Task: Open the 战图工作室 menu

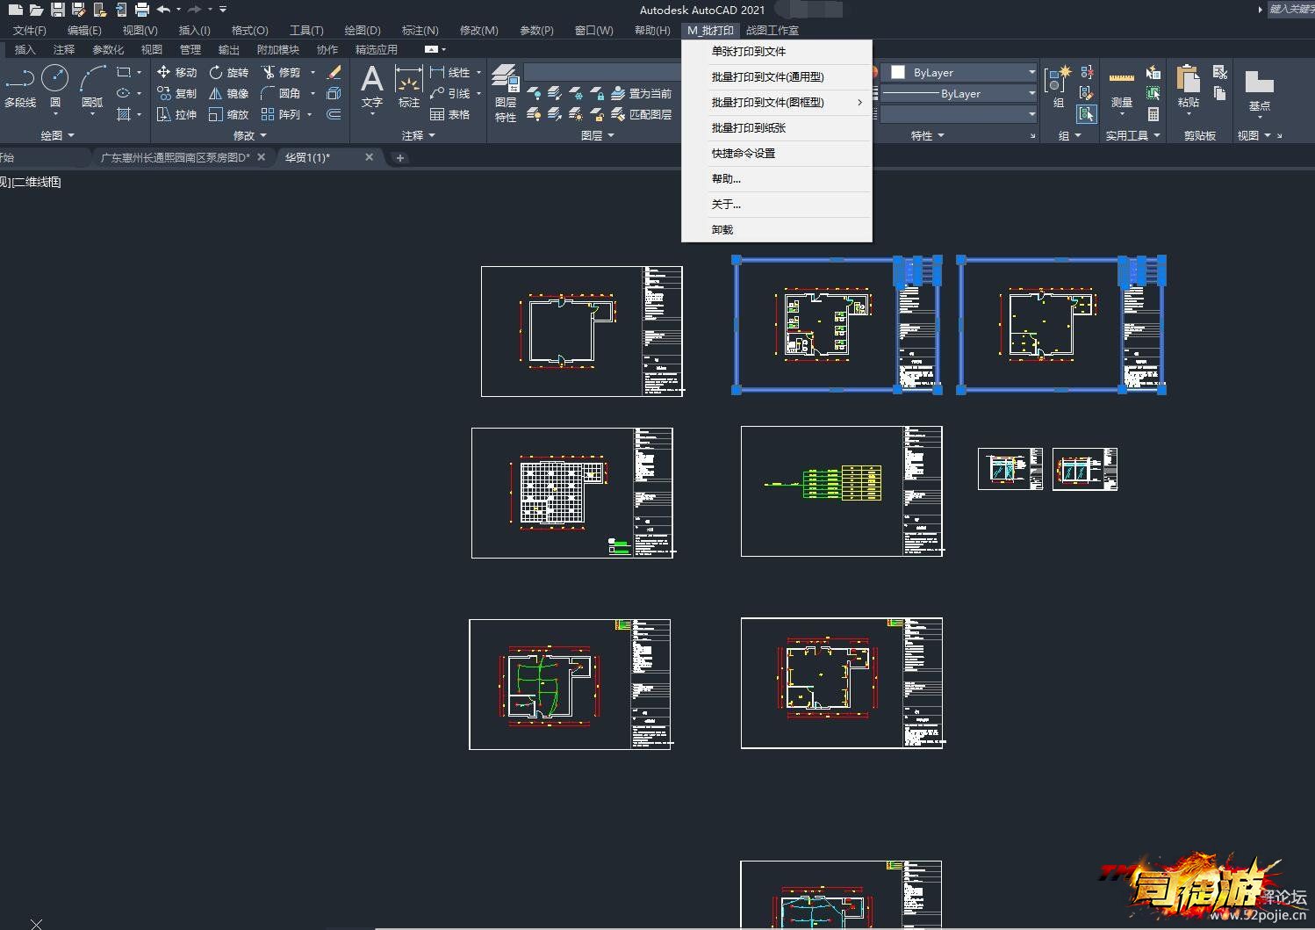Action: [772, 30]
